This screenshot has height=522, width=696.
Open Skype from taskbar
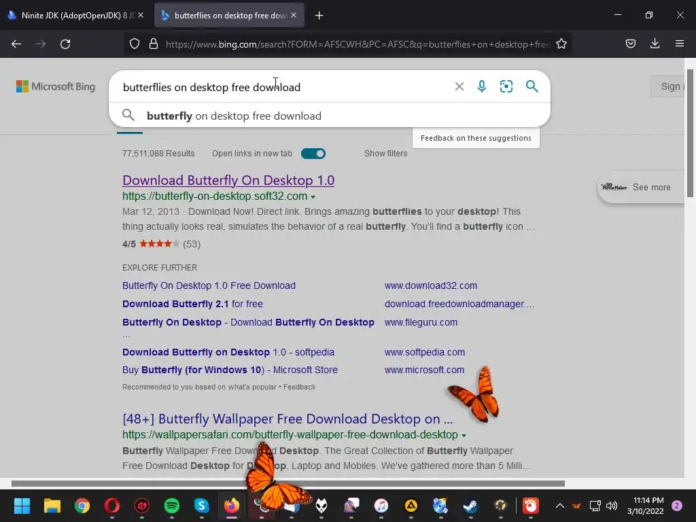(201, 506)
